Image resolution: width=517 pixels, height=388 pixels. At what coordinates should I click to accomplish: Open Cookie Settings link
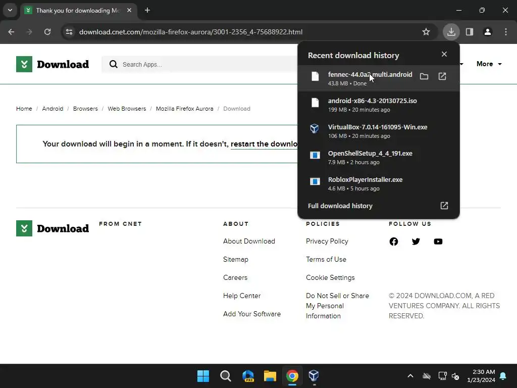(330, 277)
